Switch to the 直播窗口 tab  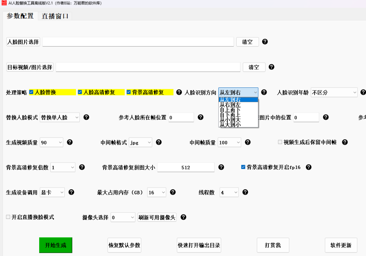[55, 16]
